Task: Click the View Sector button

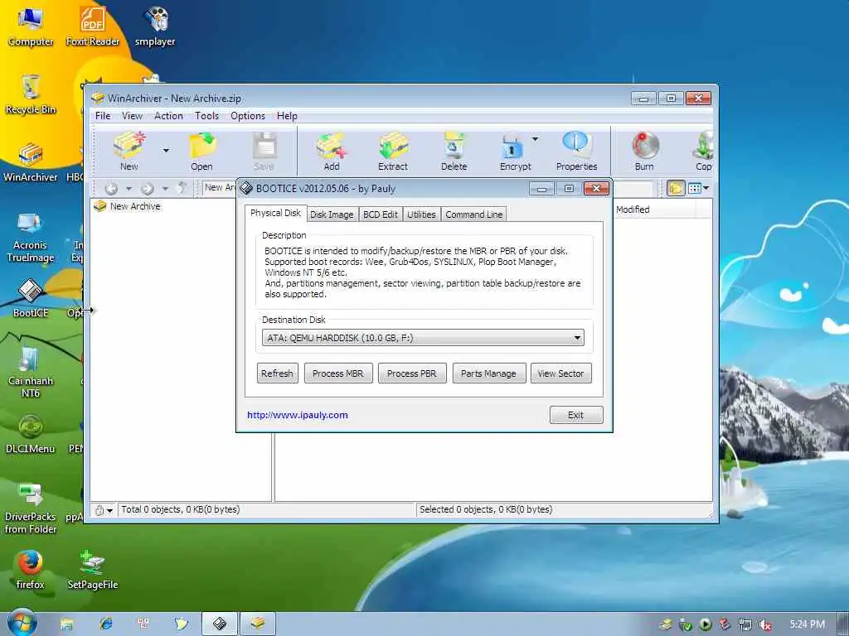Action: [561, 373]
